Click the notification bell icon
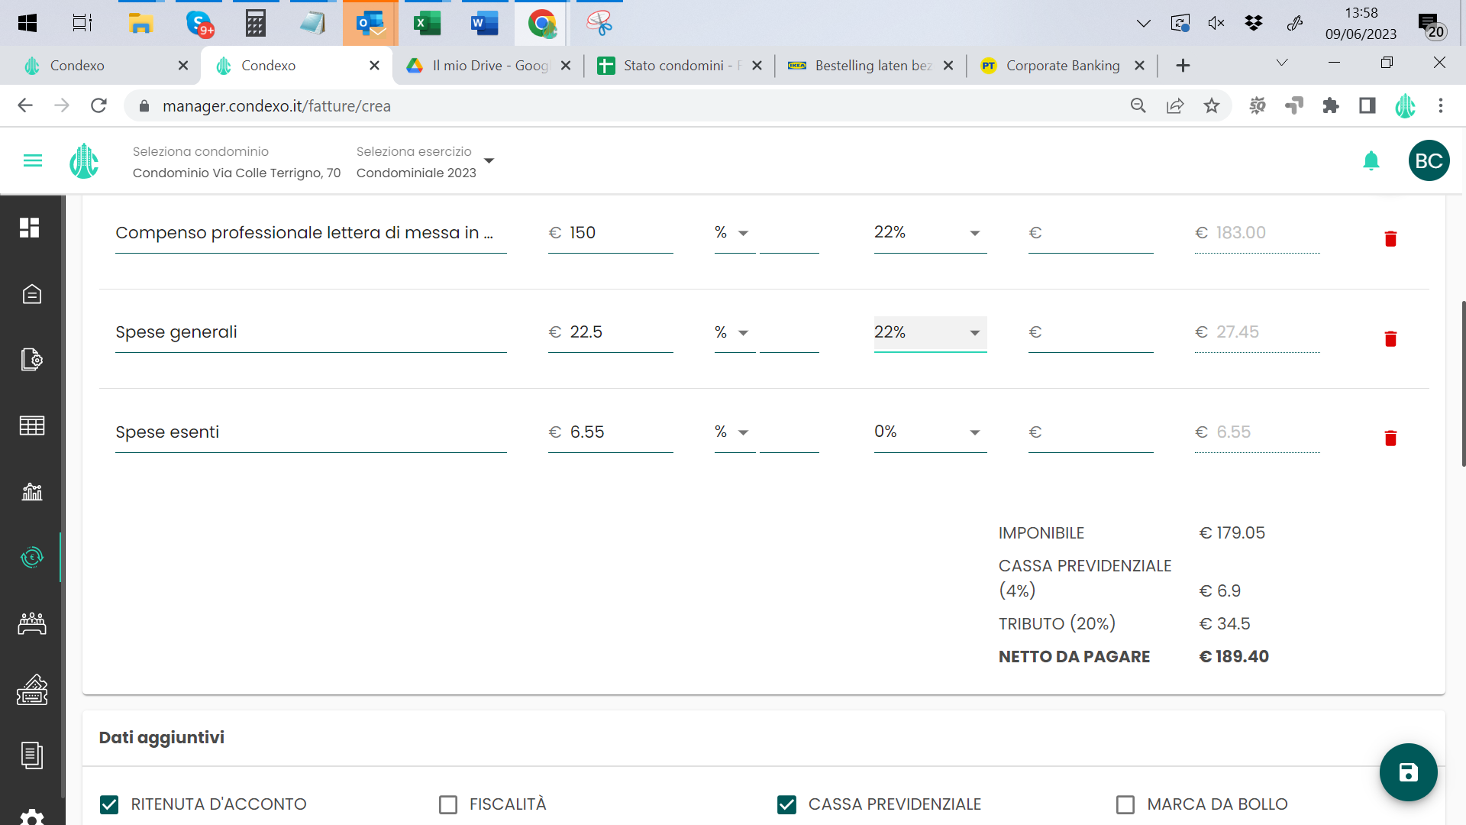 (1371, 160)
